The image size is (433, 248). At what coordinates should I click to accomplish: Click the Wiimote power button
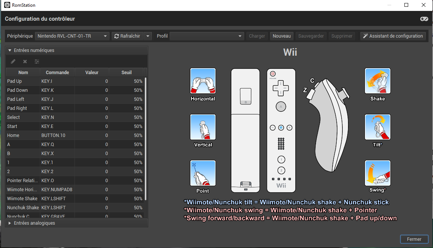click(273, 74)
